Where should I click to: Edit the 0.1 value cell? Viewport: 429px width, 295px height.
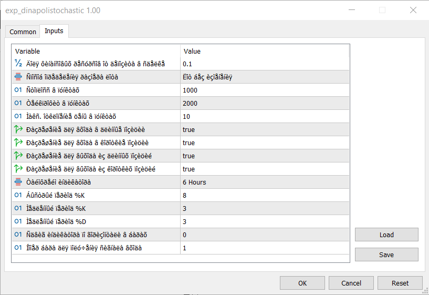click(x=265, y=64)
